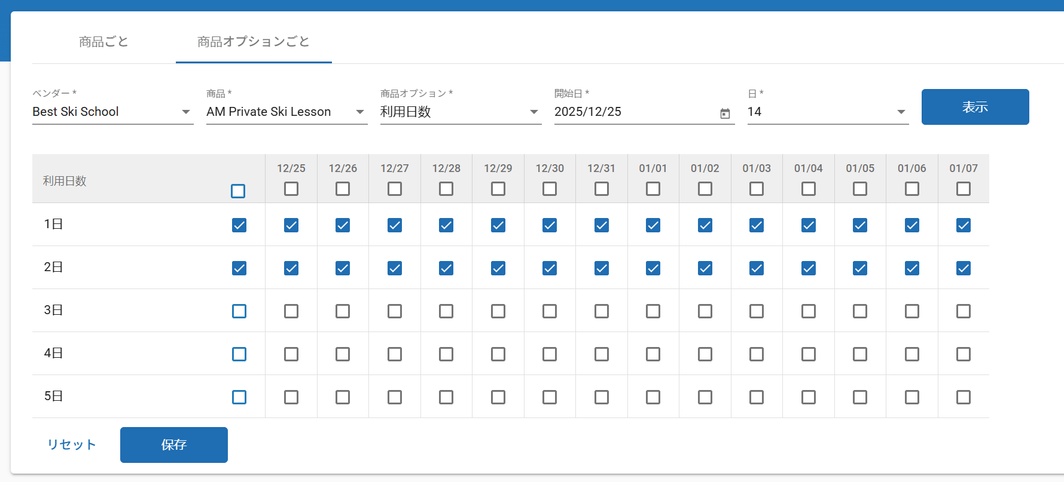Screen dimensions: 1064x482
Task: Tick the 01/07 column header checkbox
Action: click(964, 189)
